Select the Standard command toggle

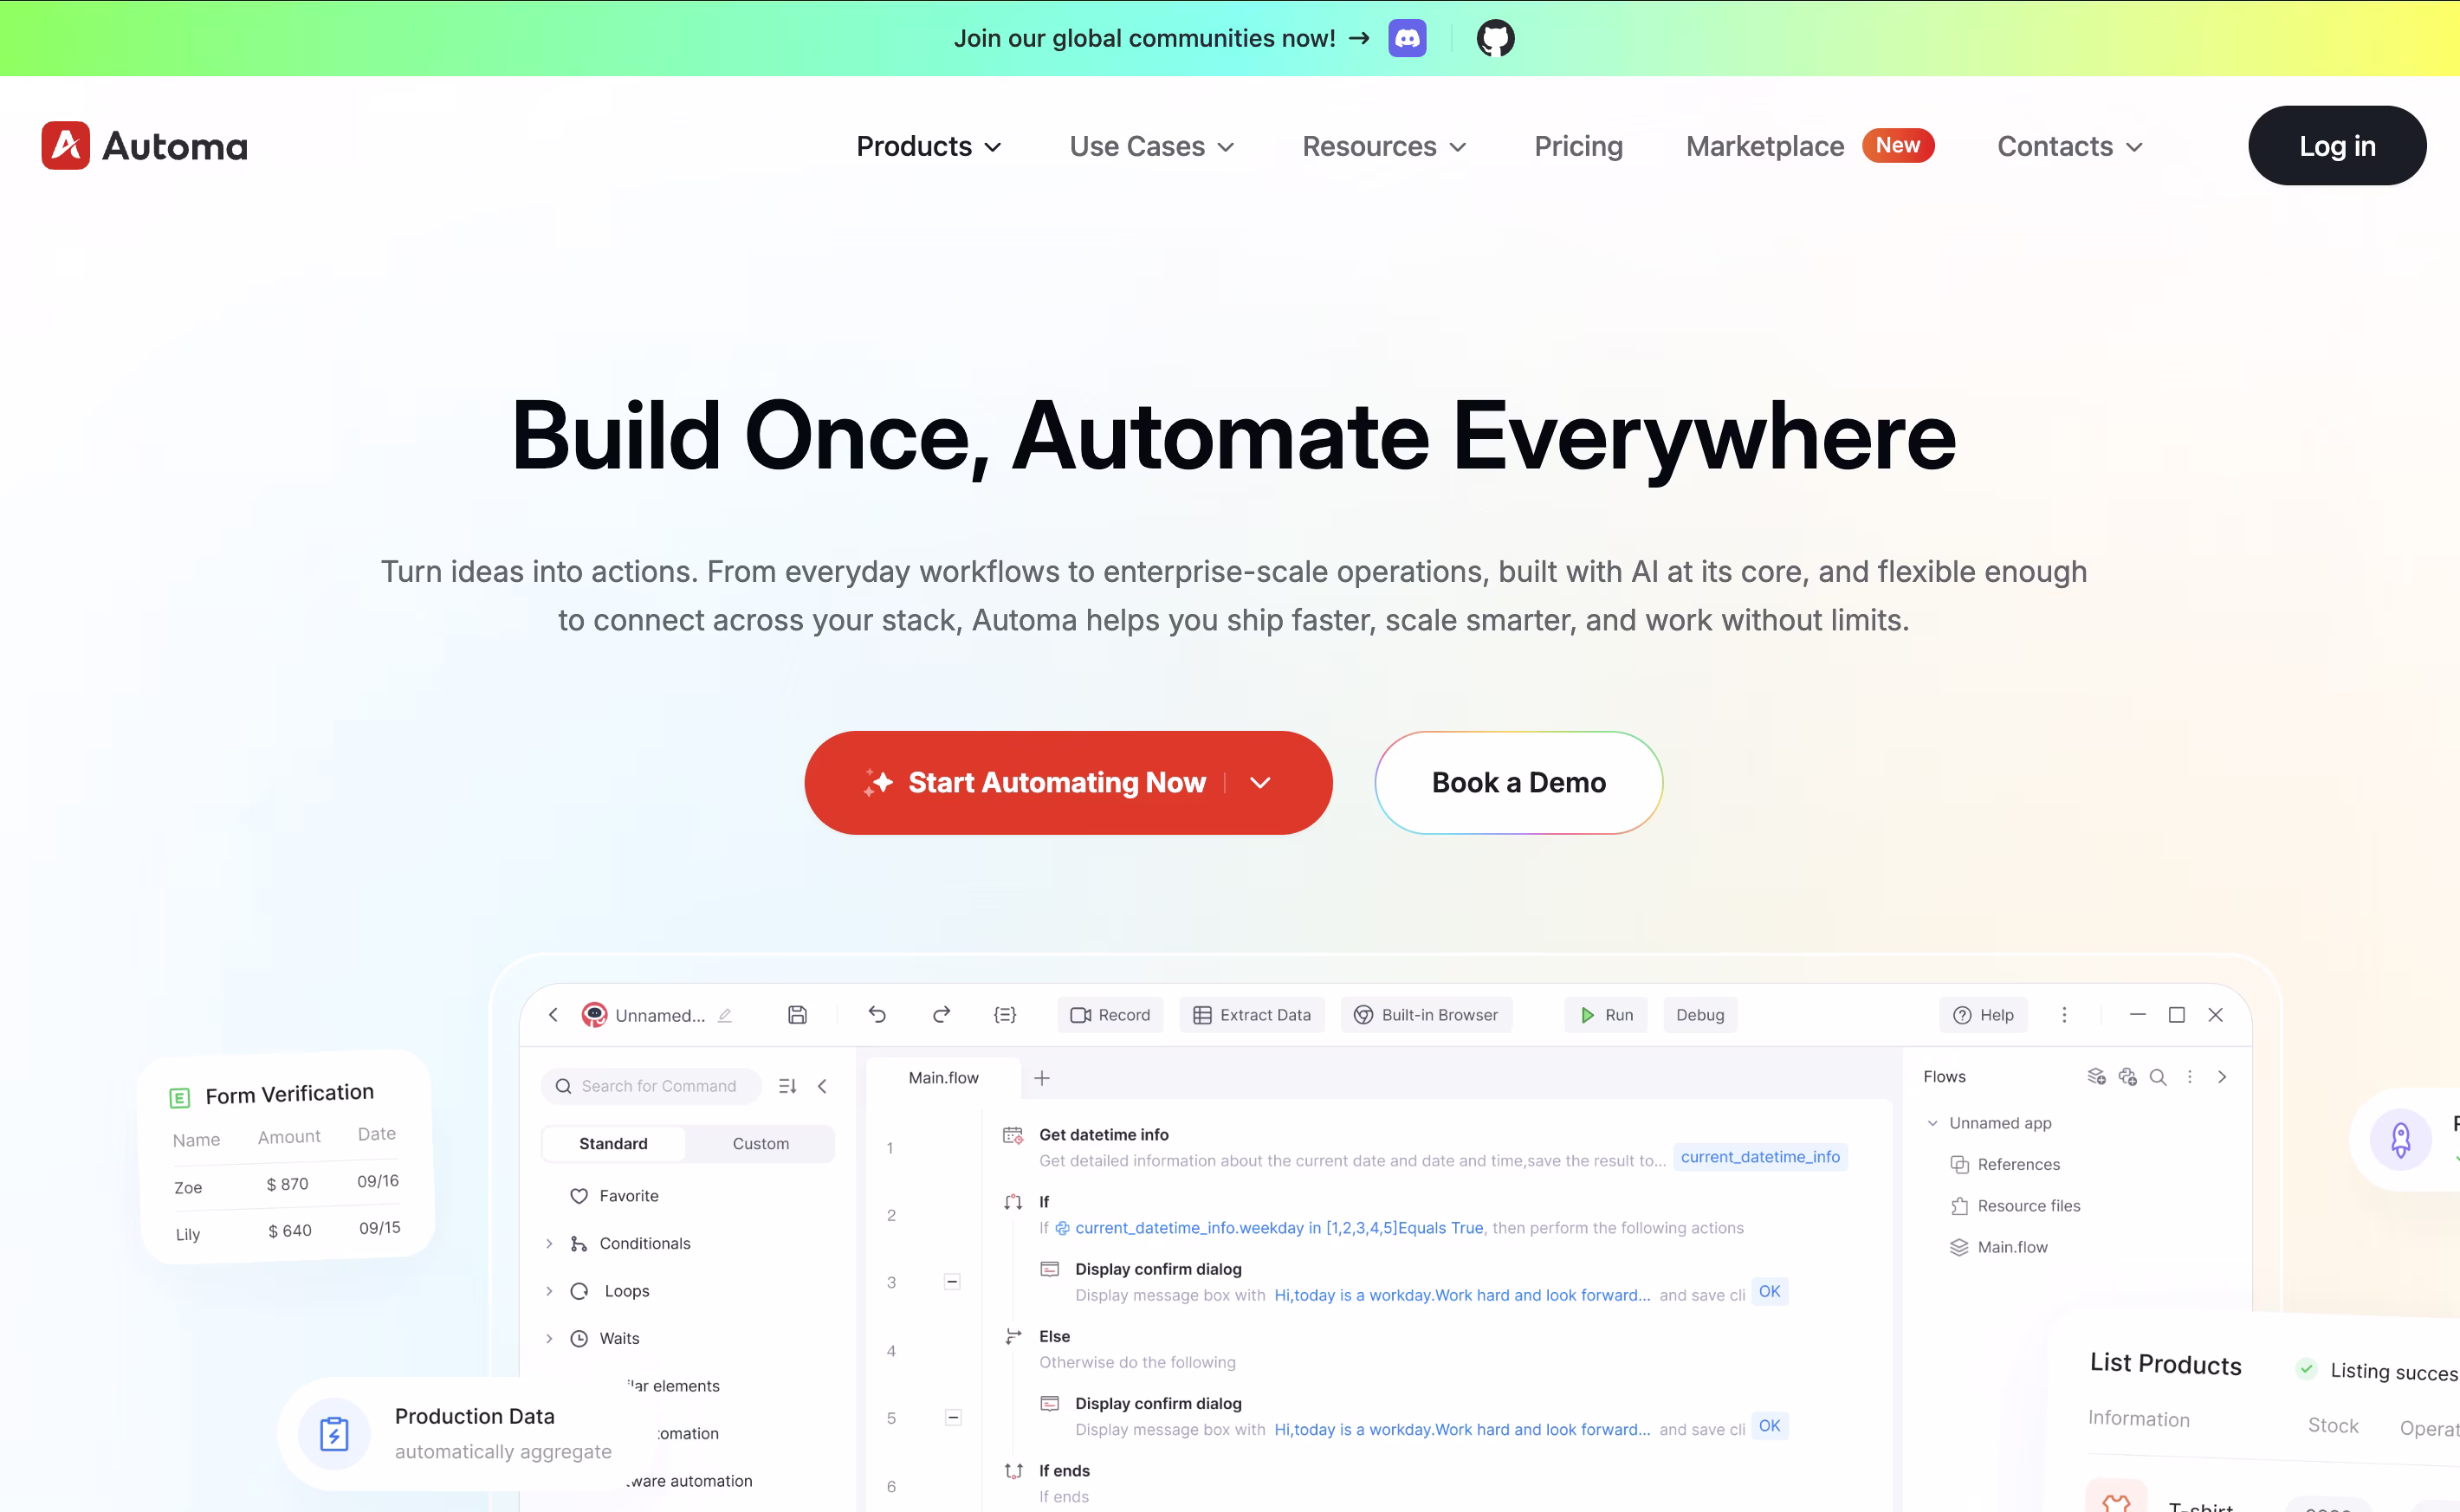613,1144
